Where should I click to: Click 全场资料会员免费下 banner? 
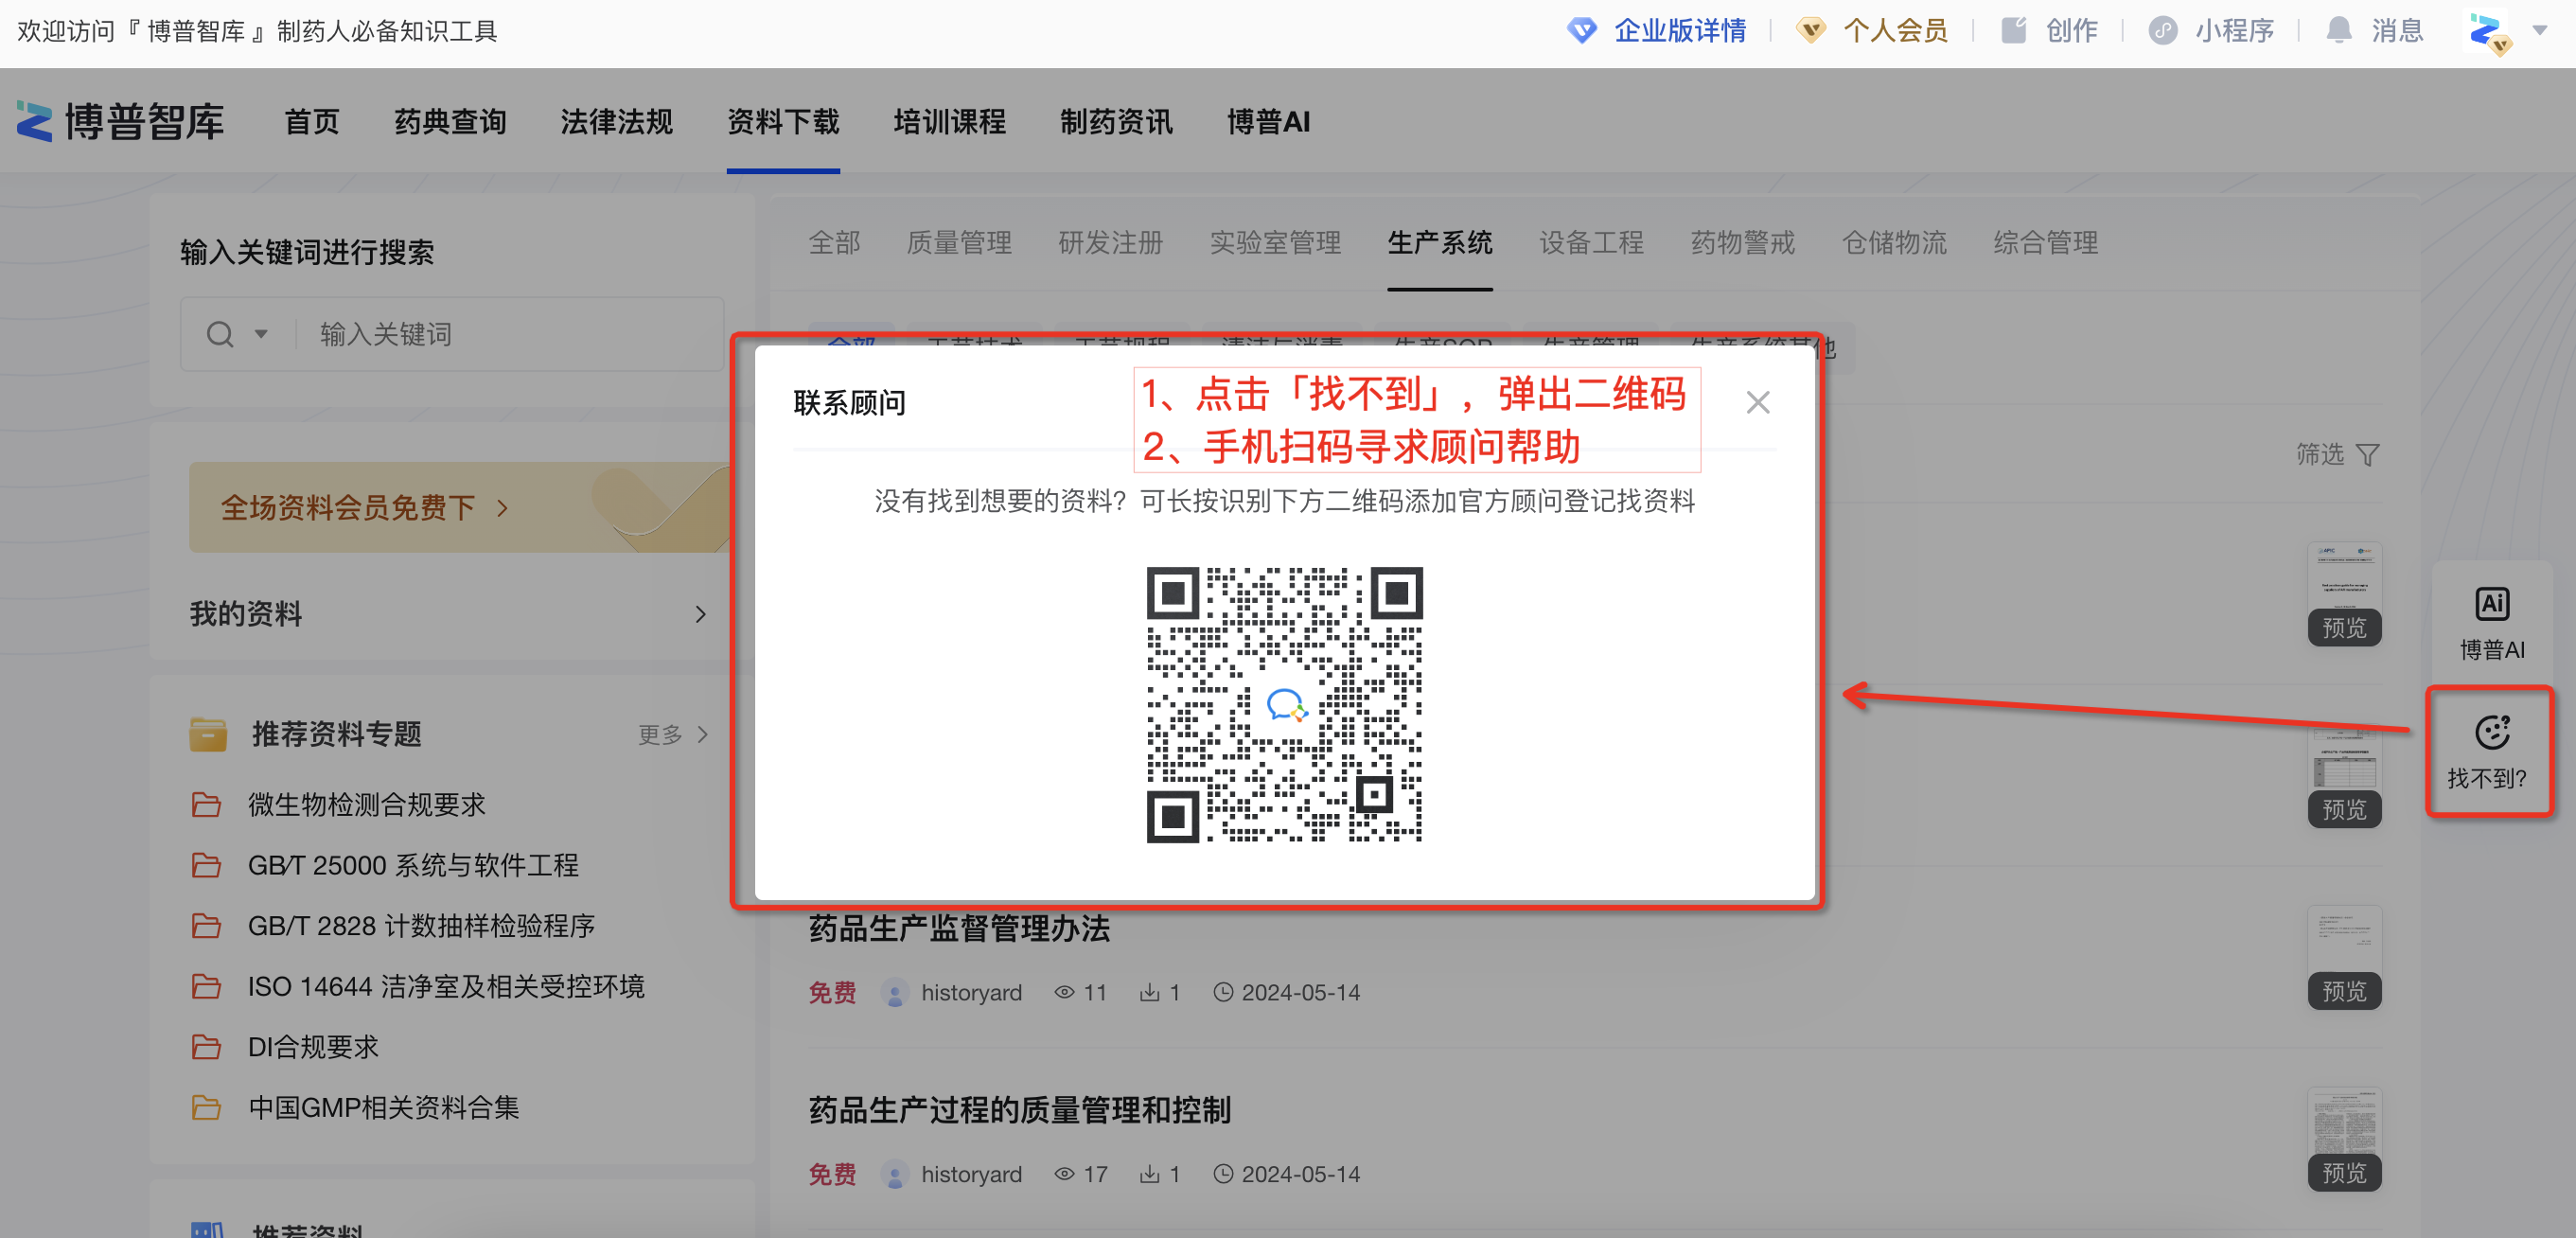(x=460, y=507)
